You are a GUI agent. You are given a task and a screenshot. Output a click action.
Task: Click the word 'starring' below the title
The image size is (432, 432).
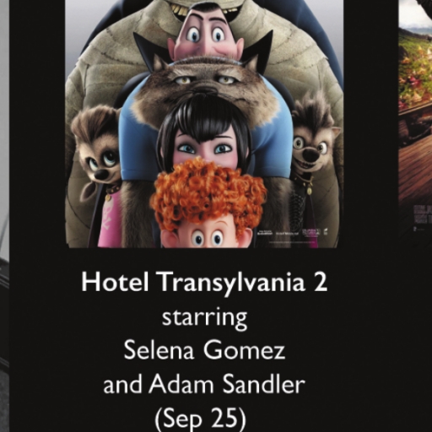point(204,318)
